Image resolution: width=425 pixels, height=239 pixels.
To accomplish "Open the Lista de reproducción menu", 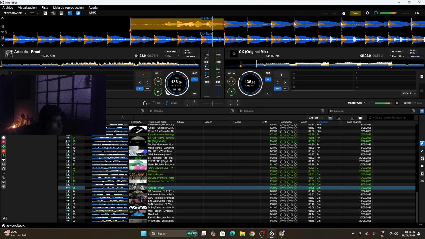I will (x=68, y=7).
